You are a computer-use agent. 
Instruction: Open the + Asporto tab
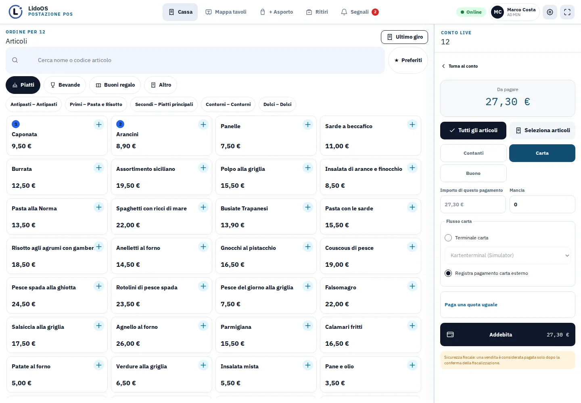(276, 12)
